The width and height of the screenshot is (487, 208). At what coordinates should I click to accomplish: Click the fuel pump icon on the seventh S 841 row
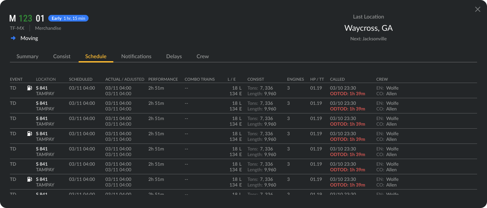(x=29, y=179)
